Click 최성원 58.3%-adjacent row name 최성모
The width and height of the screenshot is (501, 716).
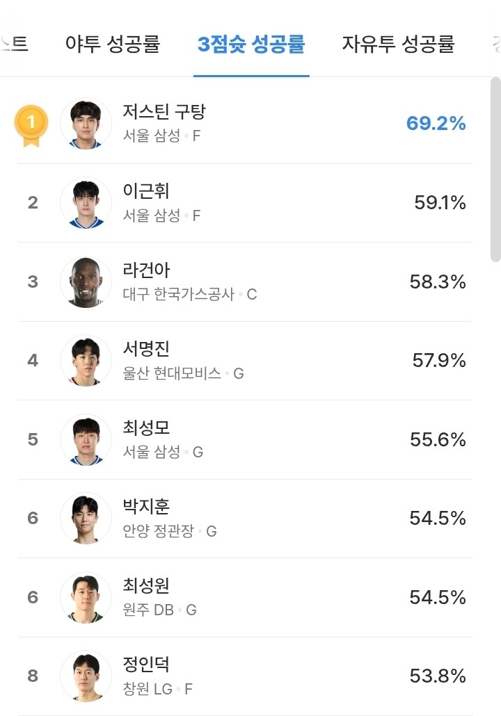point(146,428)
